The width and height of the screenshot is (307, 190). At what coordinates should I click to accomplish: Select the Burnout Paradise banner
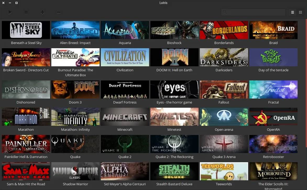click(x=75, y=57)
